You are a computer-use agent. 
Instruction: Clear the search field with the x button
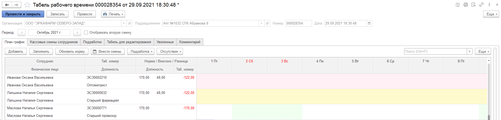coord(469,52)
